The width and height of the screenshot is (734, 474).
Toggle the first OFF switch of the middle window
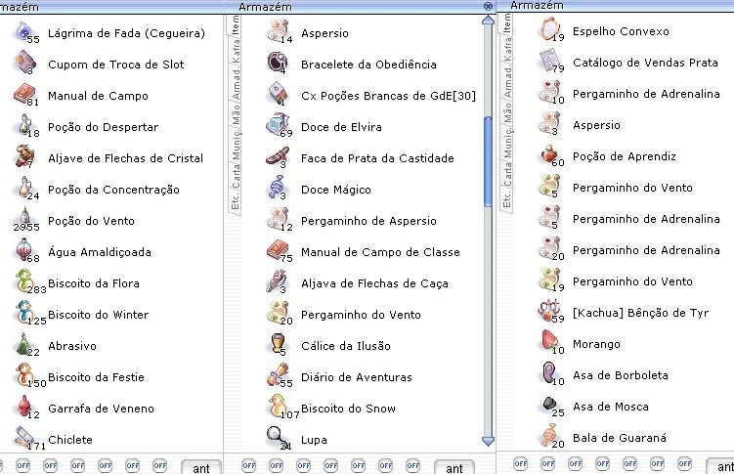[248, 465]
